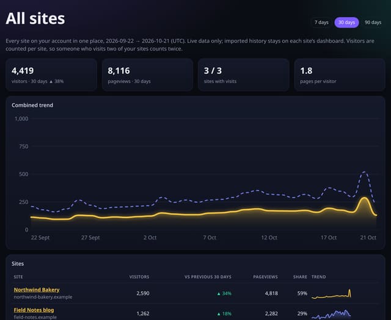Click the 8,116 pageviews card
The image size is (391, 320).
pyautogui.click(x=147, y=75)
